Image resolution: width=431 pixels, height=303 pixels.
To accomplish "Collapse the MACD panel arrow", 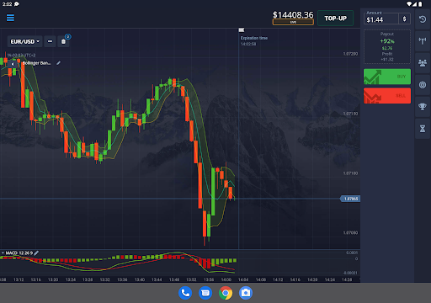I will tap(3, 253).
